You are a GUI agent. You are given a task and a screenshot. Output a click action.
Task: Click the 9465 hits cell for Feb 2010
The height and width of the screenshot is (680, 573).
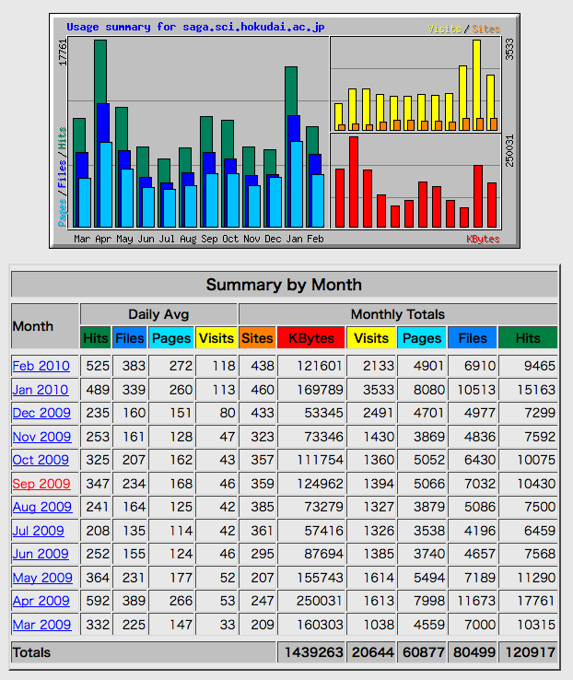[528, 366]
